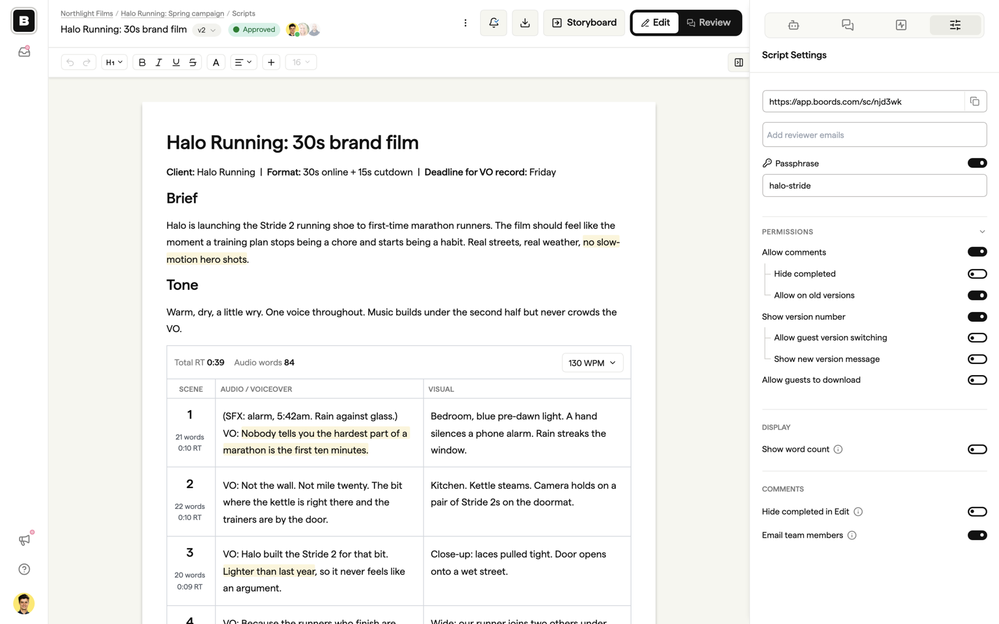Image resolution: width=999 pixels, height=624 pixels.
Task: Open the user profile avatar in the sidebar
Action: click(24, 603)
